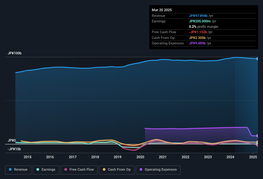
Task: Click the 2015 x-axis label
Action: point(28,157)
